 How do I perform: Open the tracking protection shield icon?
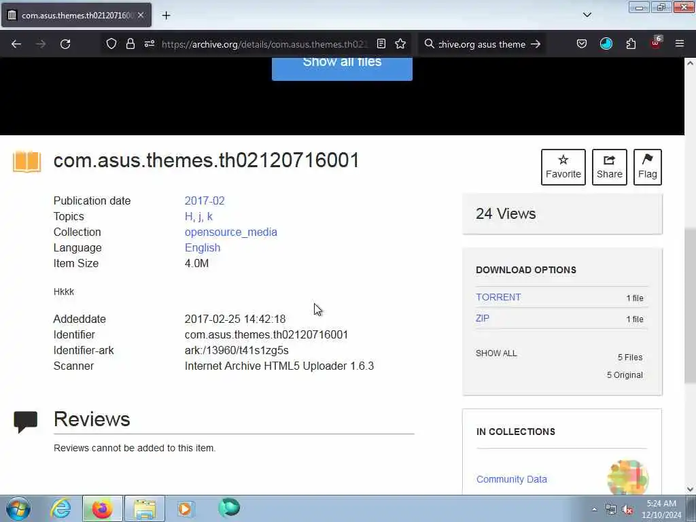pos(111,43)
